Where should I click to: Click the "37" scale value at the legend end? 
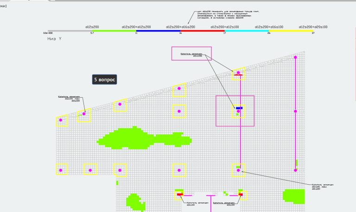313,33
